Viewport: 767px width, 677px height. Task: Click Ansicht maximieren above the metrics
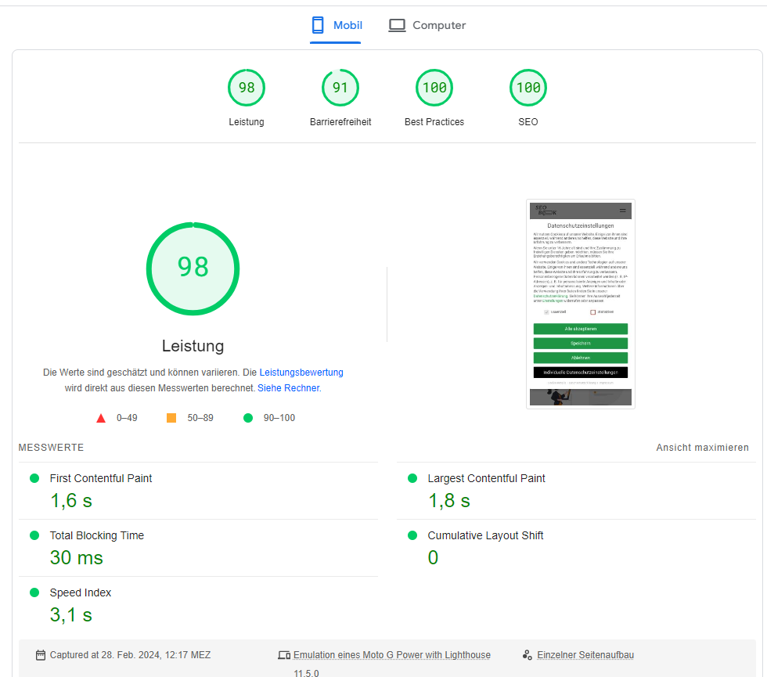(x=702, y=446)
